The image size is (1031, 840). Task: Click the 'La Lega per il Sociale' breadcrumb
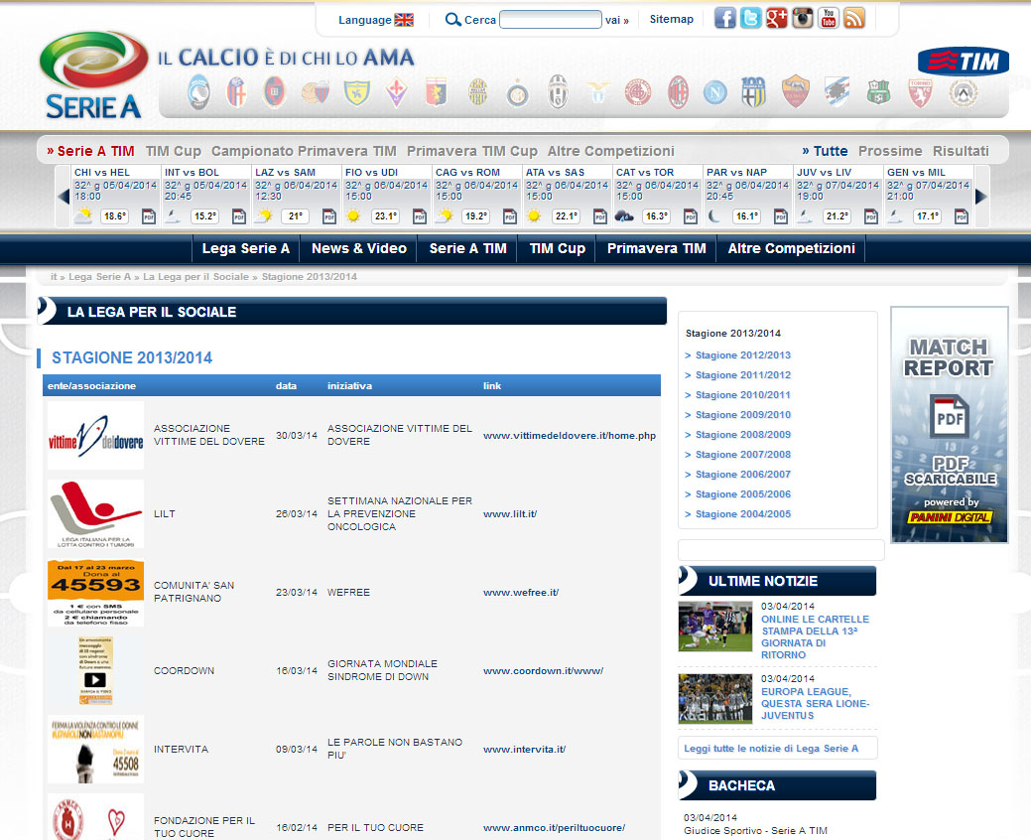click(x=195, y=277)
